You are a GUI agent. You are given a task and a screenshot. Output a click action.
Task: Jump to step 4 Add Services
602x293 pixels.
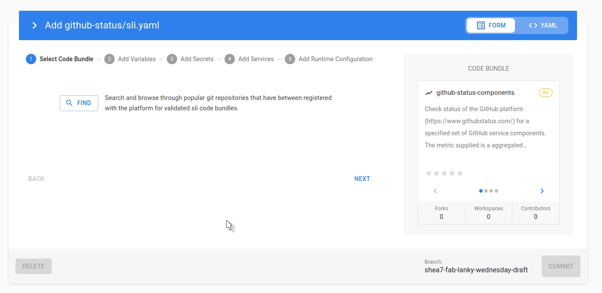coord(250,59)
